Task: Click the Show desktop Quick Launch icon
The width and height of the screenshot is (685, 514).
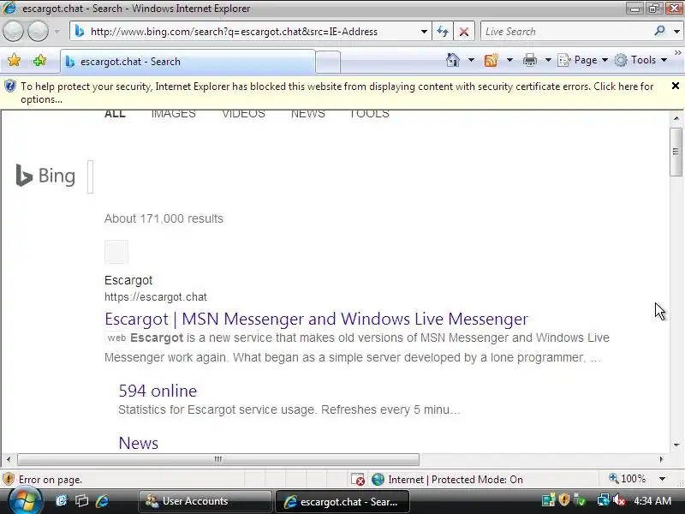Action: 62,501
